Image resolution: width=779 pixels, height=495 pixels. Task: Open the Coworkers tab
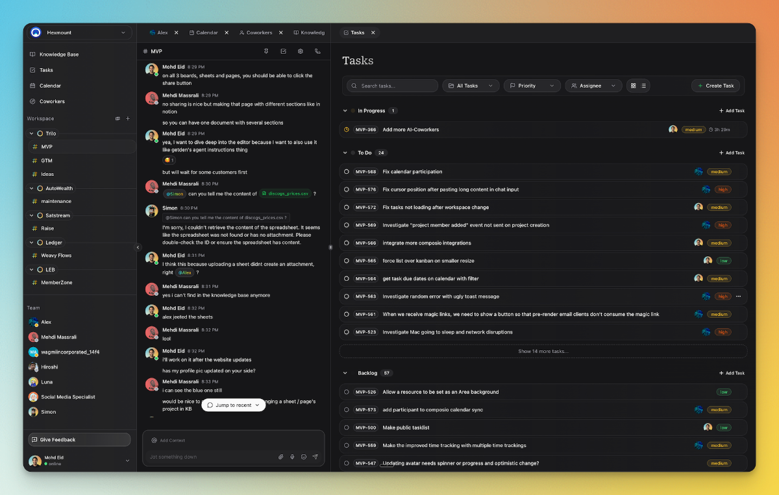256,32
